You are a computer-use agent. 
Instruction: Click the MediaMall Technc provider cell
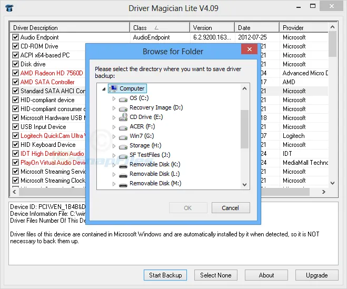(x=305, y=163)
